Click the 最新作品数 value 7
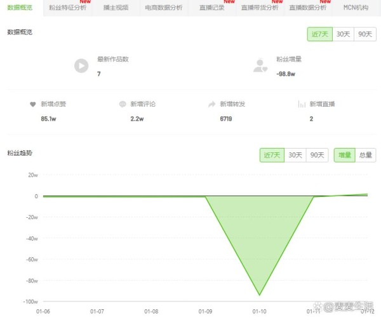 99,74
